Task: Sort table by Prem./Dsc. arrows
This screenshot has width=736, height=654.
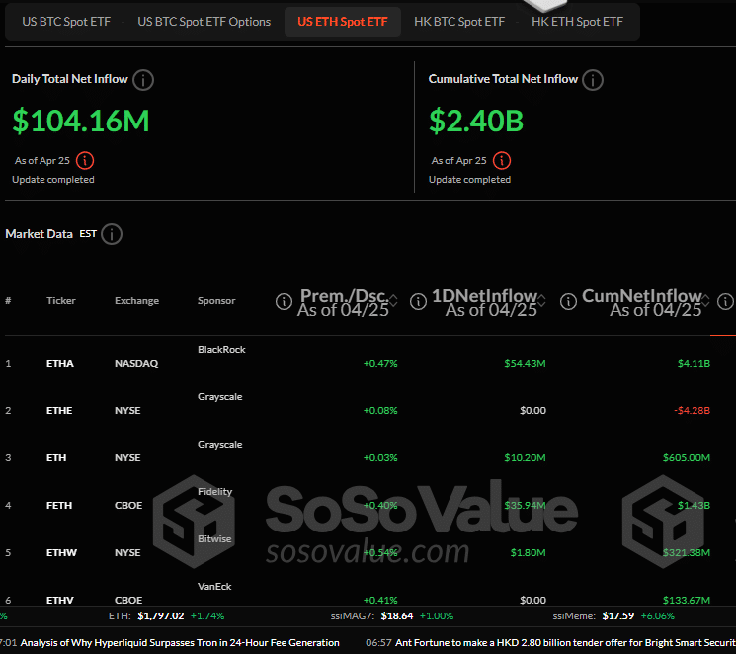Action: 394,301
